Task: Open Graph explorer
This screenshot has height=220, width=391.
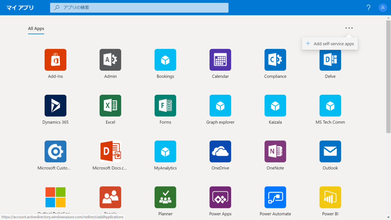Action: click(220, 106)
